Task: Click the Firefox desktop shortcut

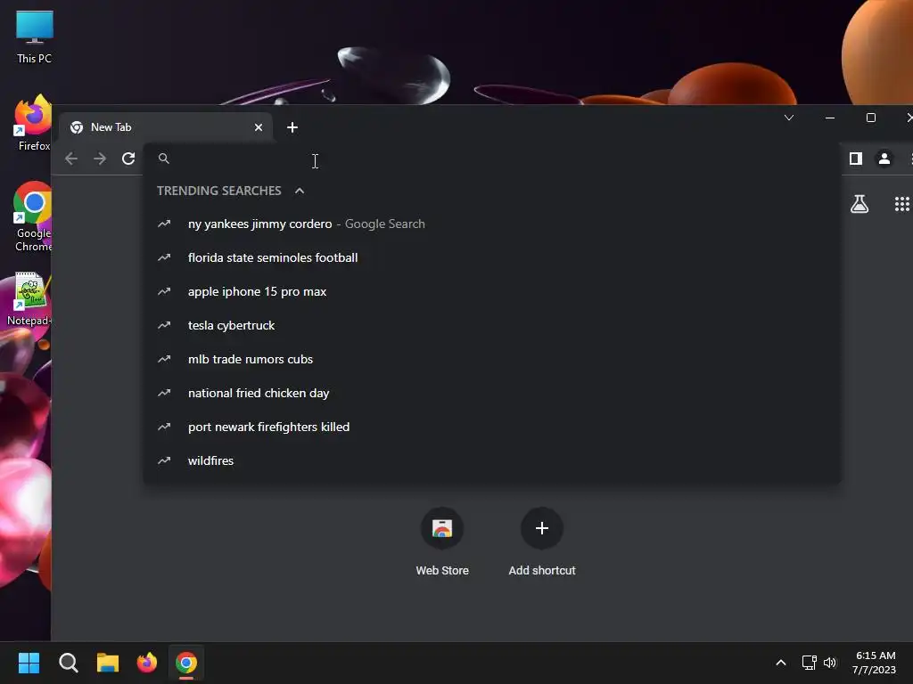Action: (x=33, y=124)
